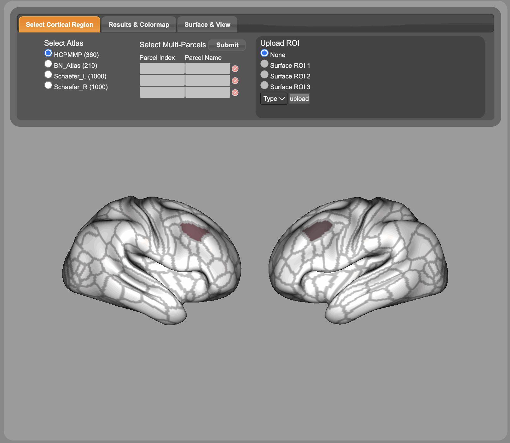The height and width of the screenshot is (443, 510).
Task: Choose the Schaefer_R (1000) atlas
Action: [x=48, y=85]
